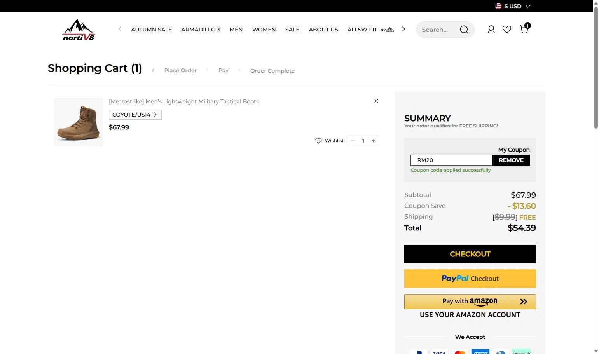The height and width of the screenshot is (354, 599).
Task: Click the CHECKOUT button
Action: (470, 254)
